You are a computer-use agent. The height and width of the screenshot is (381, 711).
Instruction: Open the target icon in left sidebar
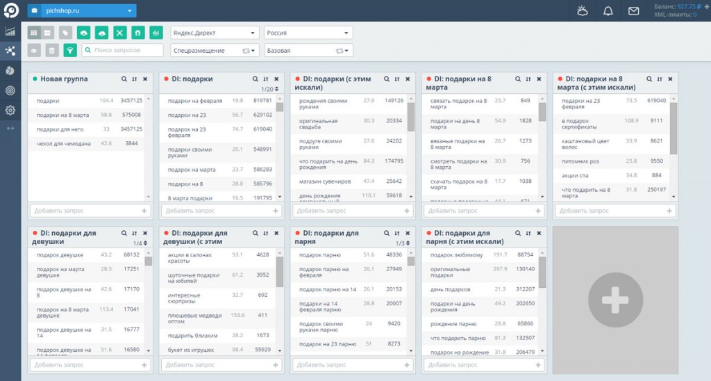[x=10, y=90]
